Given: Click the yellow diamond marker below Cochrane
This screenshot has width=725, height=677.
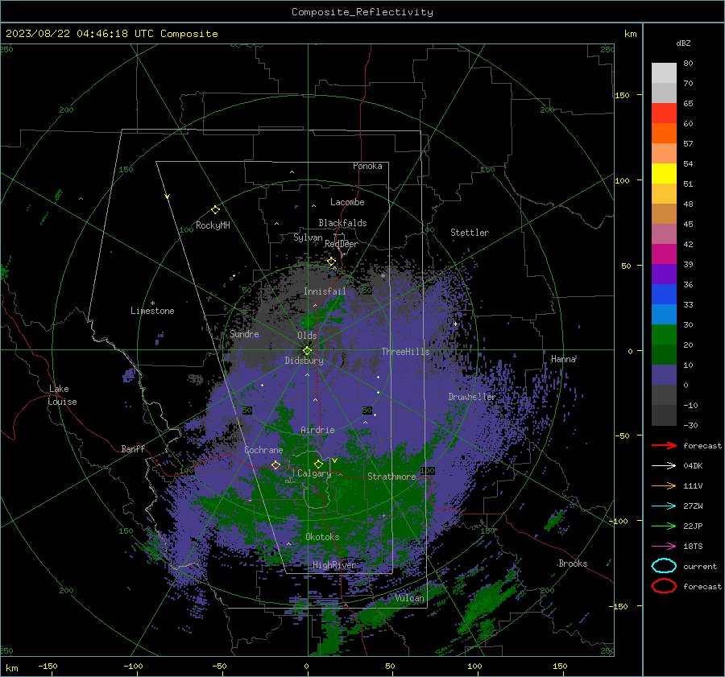Looking at the screenshot, I should tap(275, 464).
